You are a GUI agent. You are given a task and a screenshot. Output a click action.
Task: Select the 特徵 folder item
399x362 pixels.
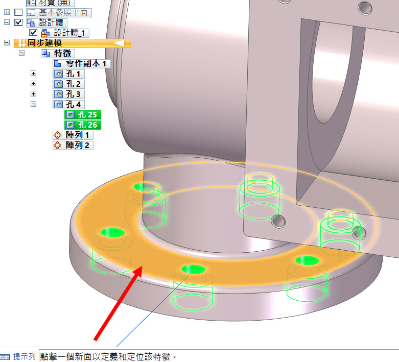(x=58, y=54)
